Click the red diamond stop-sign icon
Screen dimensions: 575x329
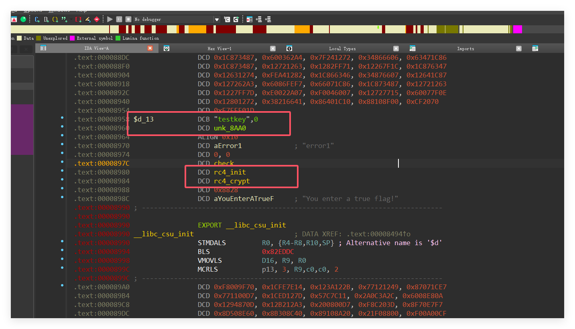coord(97,19)
